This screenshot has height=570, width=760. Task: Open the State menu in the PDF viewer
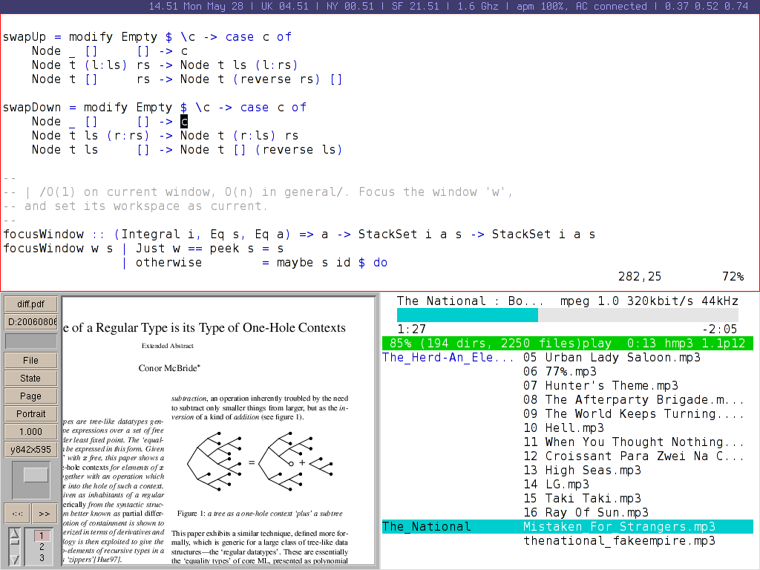(30, 378)
